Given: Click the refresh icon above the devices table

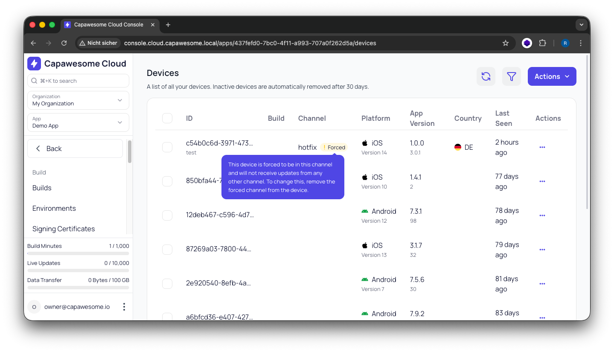Looking at the screenshot, I should pos(486,76).
